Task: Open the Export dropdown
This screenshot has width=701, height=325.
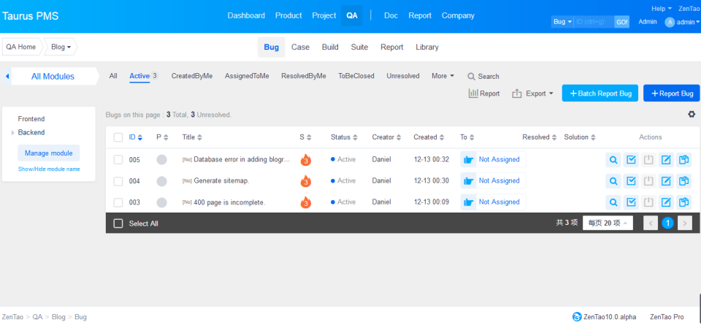Action: point(532,93)
